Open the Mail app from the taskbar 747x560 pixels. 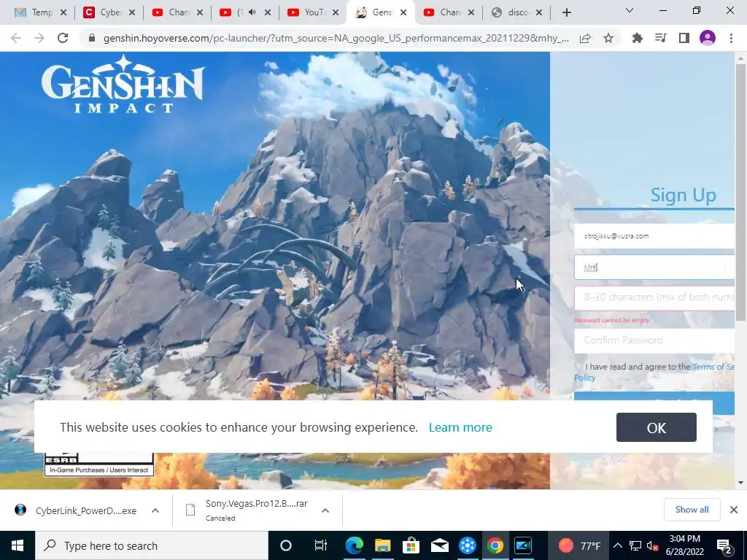[439, 545]
